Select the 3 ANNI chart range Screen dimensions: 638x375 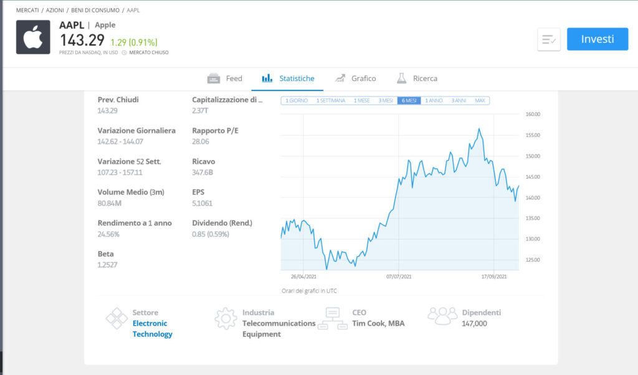pyautogui.click(x=459, y=100)
